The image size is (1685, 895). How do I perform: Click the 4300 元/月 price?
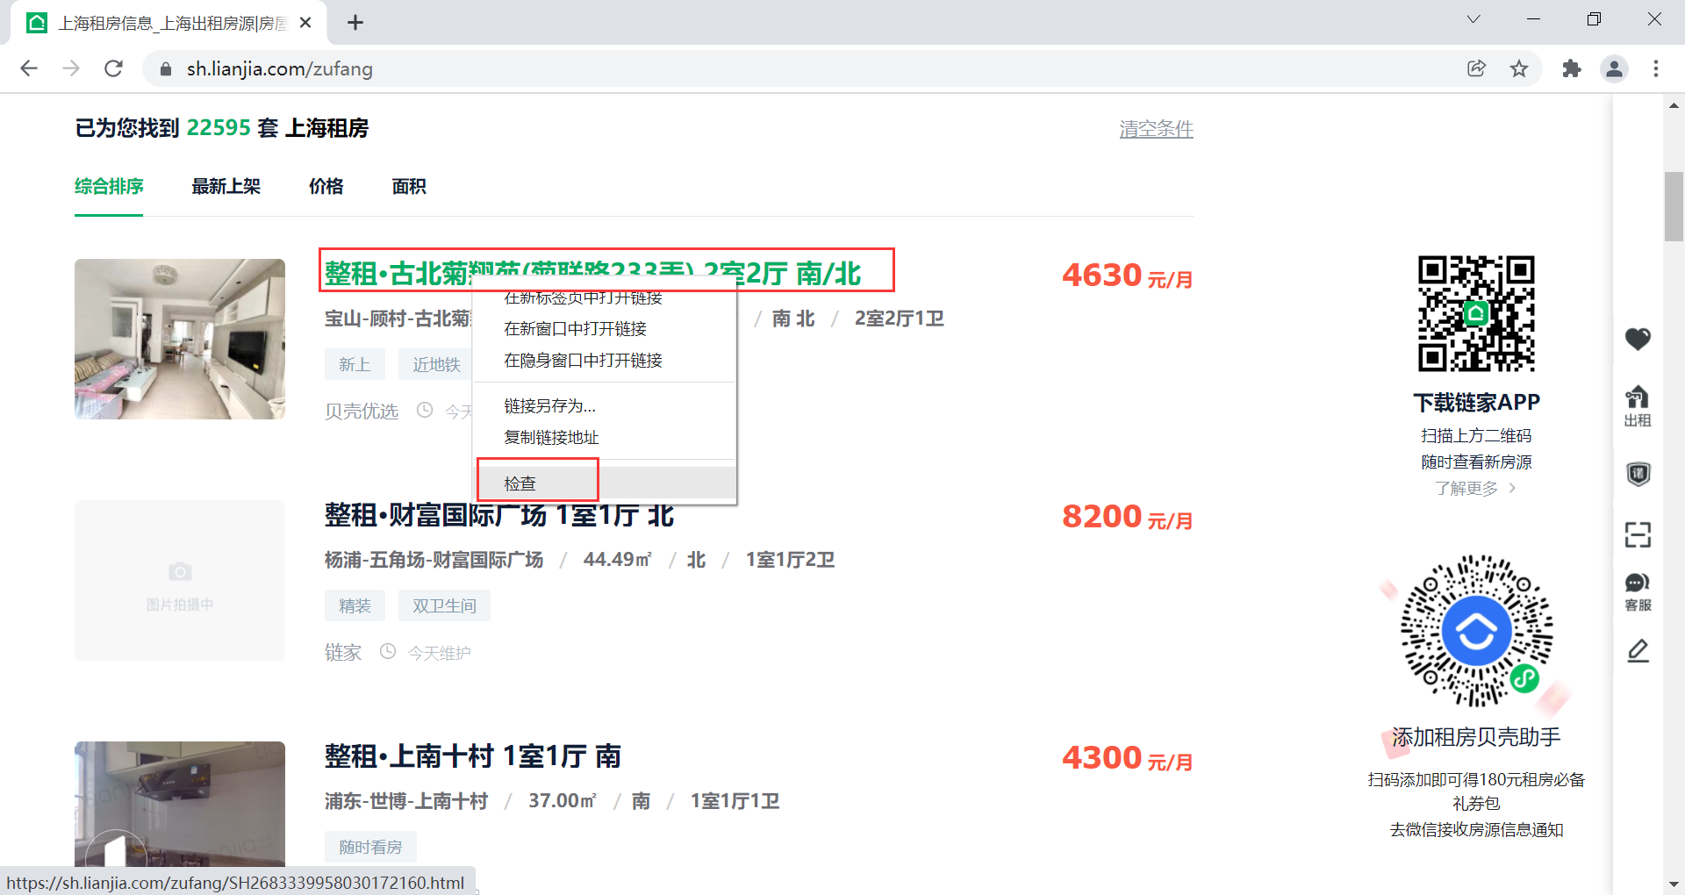tap(1127, 758)
